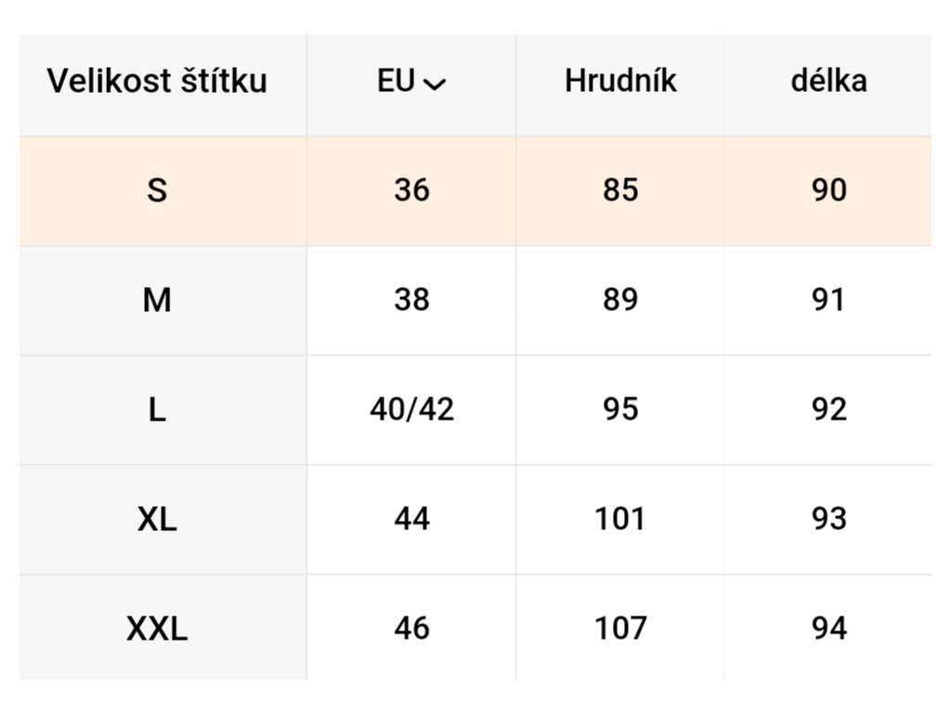Select the S size row label
951x713 pixels.
click(x=157, y=191)
